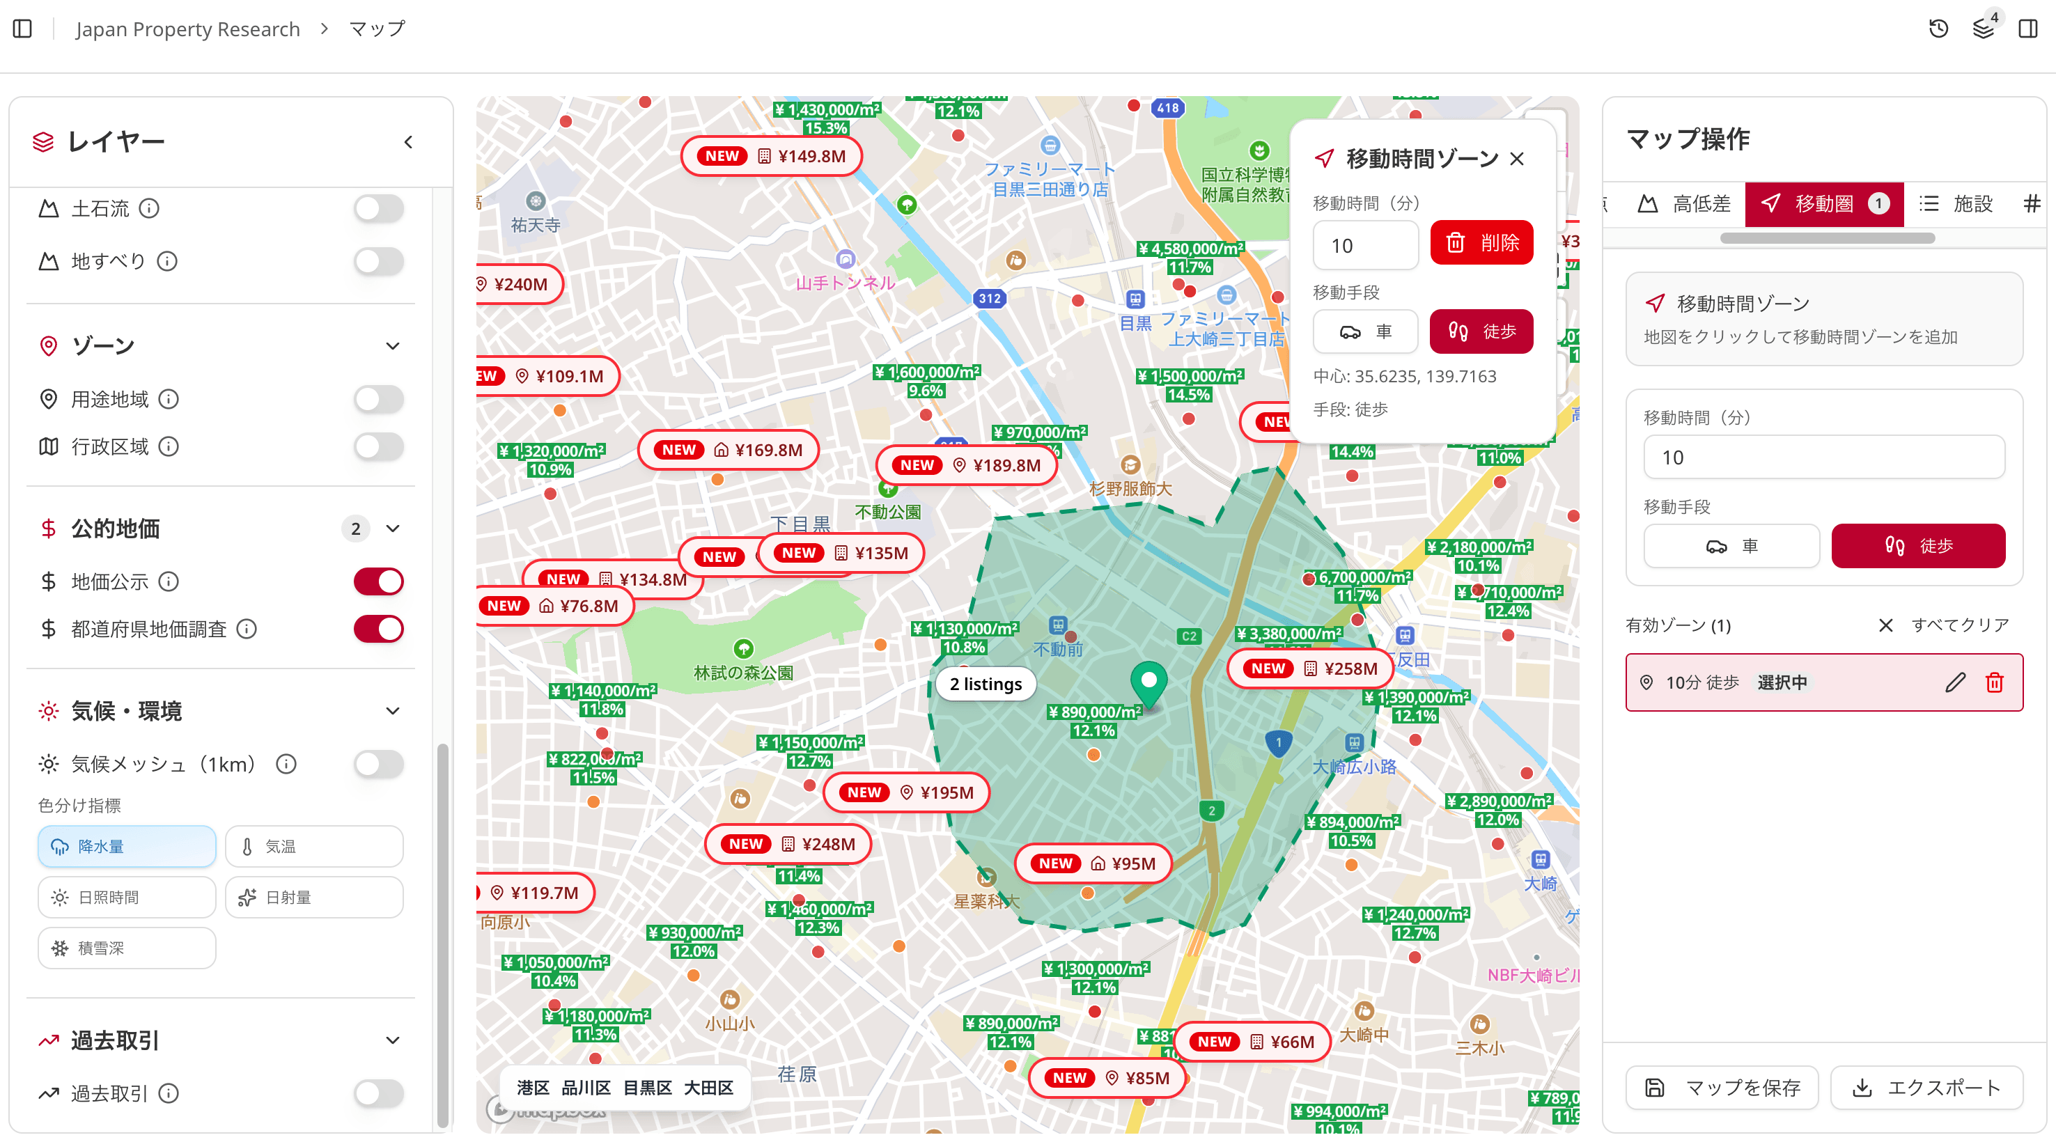Viewport: 2056px width, 1142px height.
Task: Collapse the レイヤー panel with the arrow
Action: [409, 142]
